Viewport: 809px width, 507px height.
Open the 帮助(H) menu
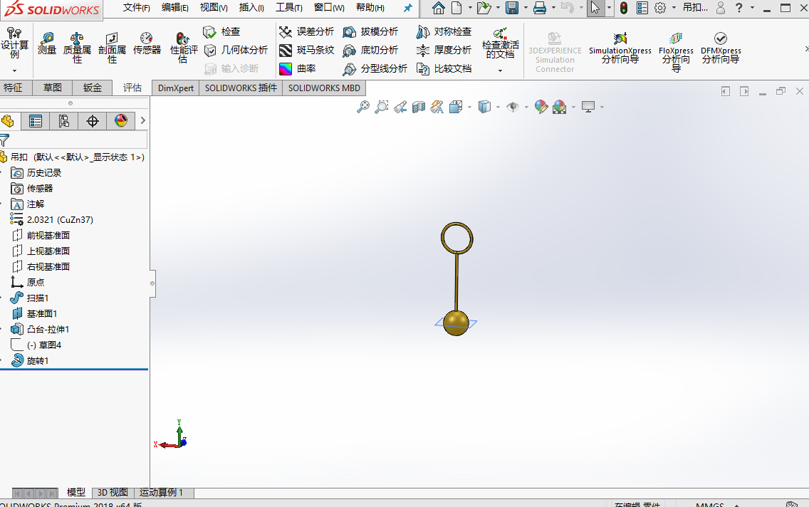(x=370, y=8)
